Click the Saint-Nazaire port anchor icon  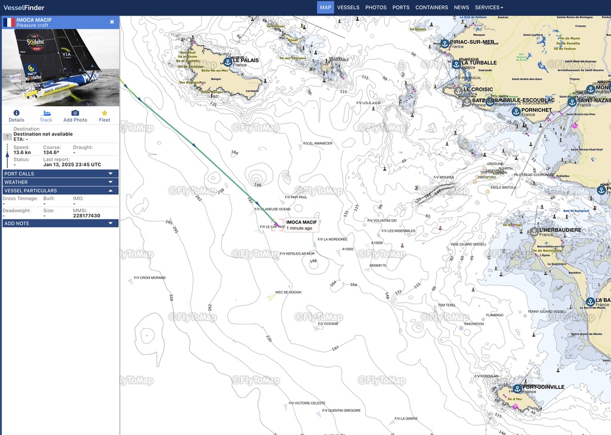(572, 102)
